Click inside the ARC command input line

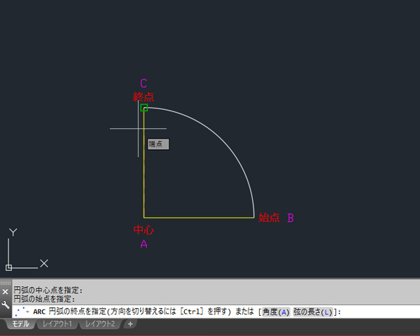coord(216,311)
